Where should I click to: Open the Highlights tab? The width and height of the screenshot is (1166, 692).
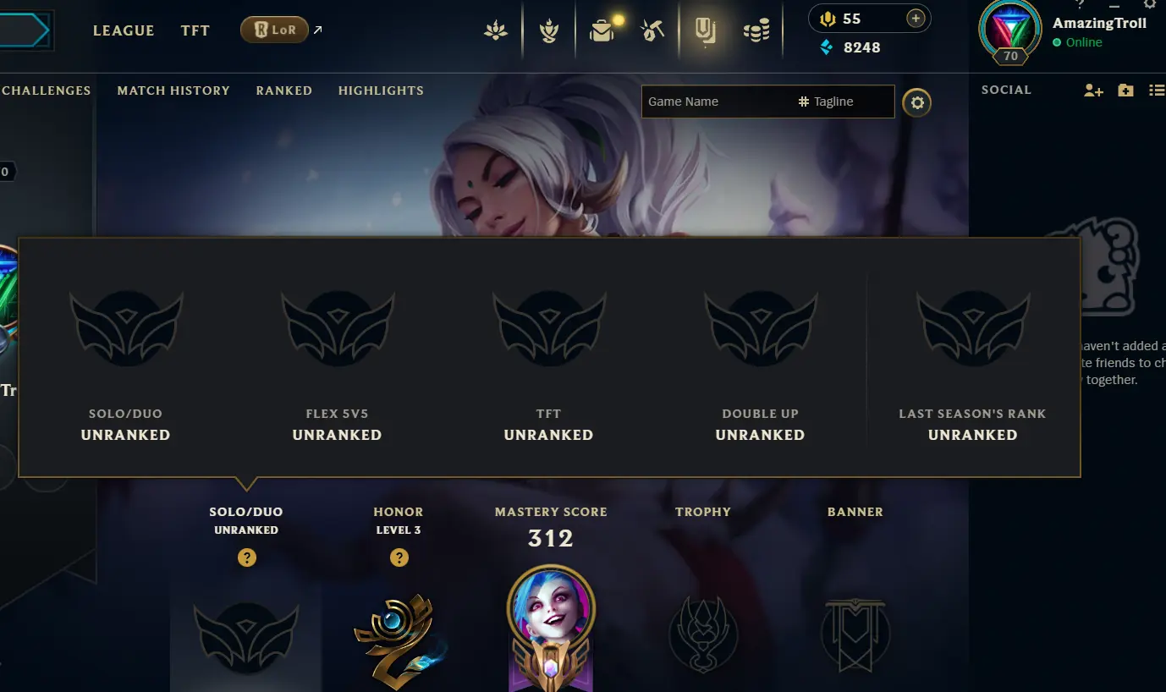coord(381,91)
